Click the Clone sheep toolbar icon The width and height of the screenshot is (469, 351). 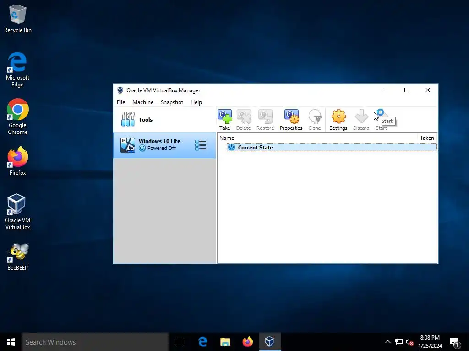(x=315, y=120)
